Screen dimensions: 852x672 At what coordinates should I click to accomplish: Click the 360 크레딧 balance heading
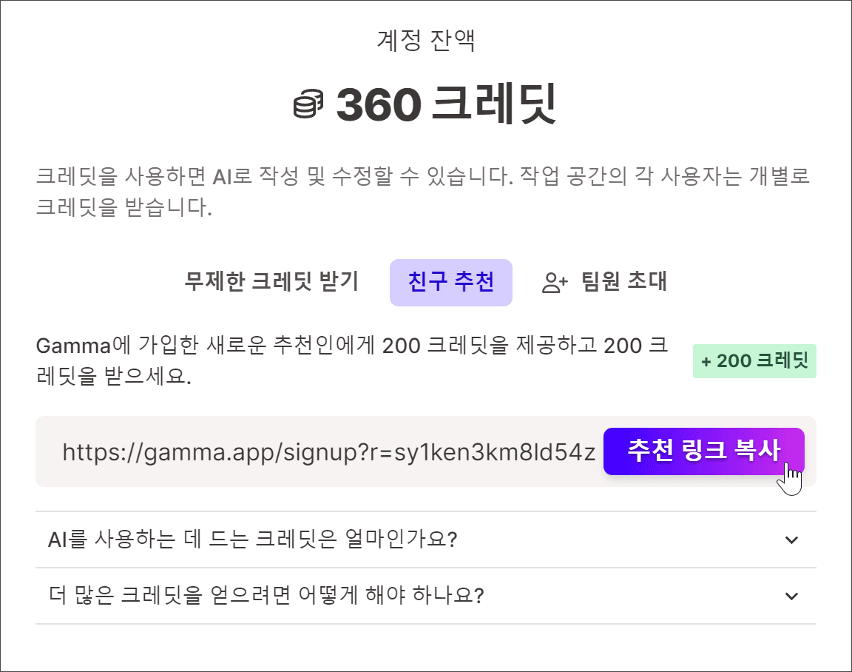click(425, 104)
